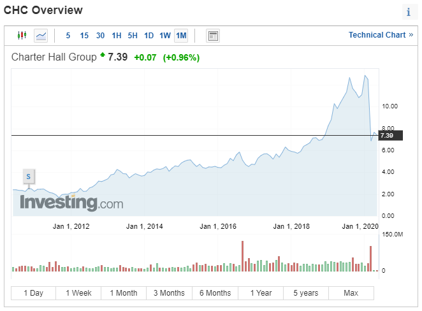
Task: Click the tall red volume bar in 2020
Action: (x=370, y=259)
